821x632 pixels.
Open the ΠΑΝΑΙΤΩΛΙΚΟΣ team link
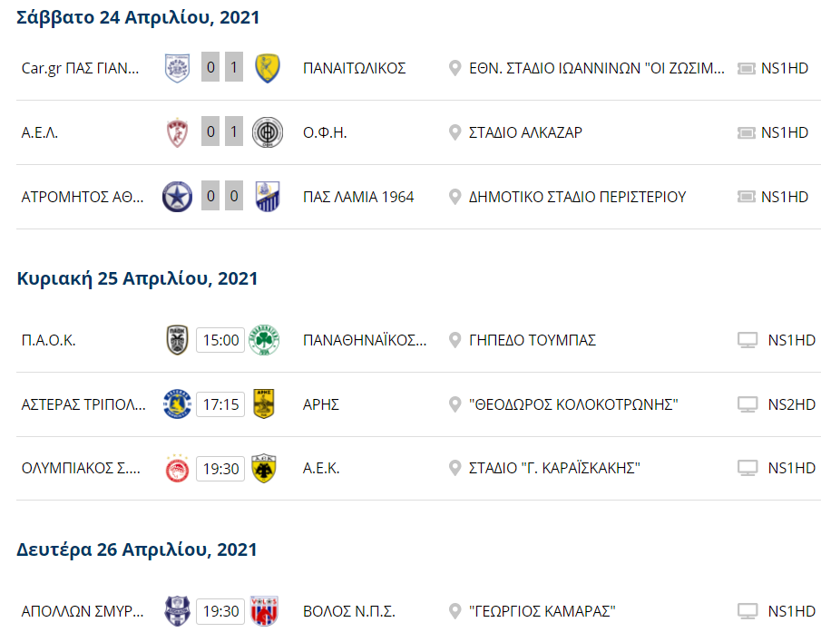[x=354, y=68]
